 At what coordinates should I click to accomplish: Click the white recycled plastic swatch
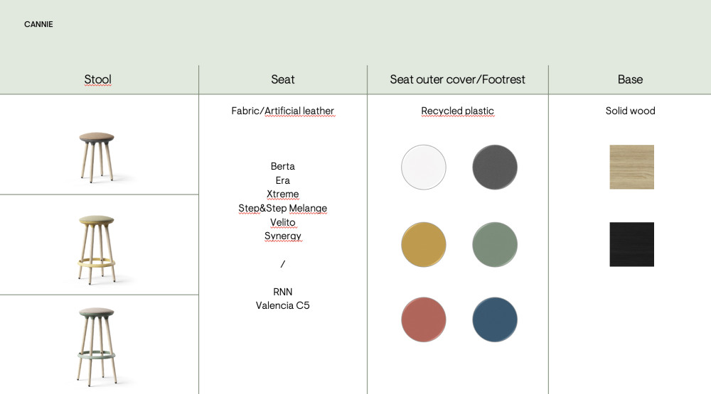click(x=424, y=168)
